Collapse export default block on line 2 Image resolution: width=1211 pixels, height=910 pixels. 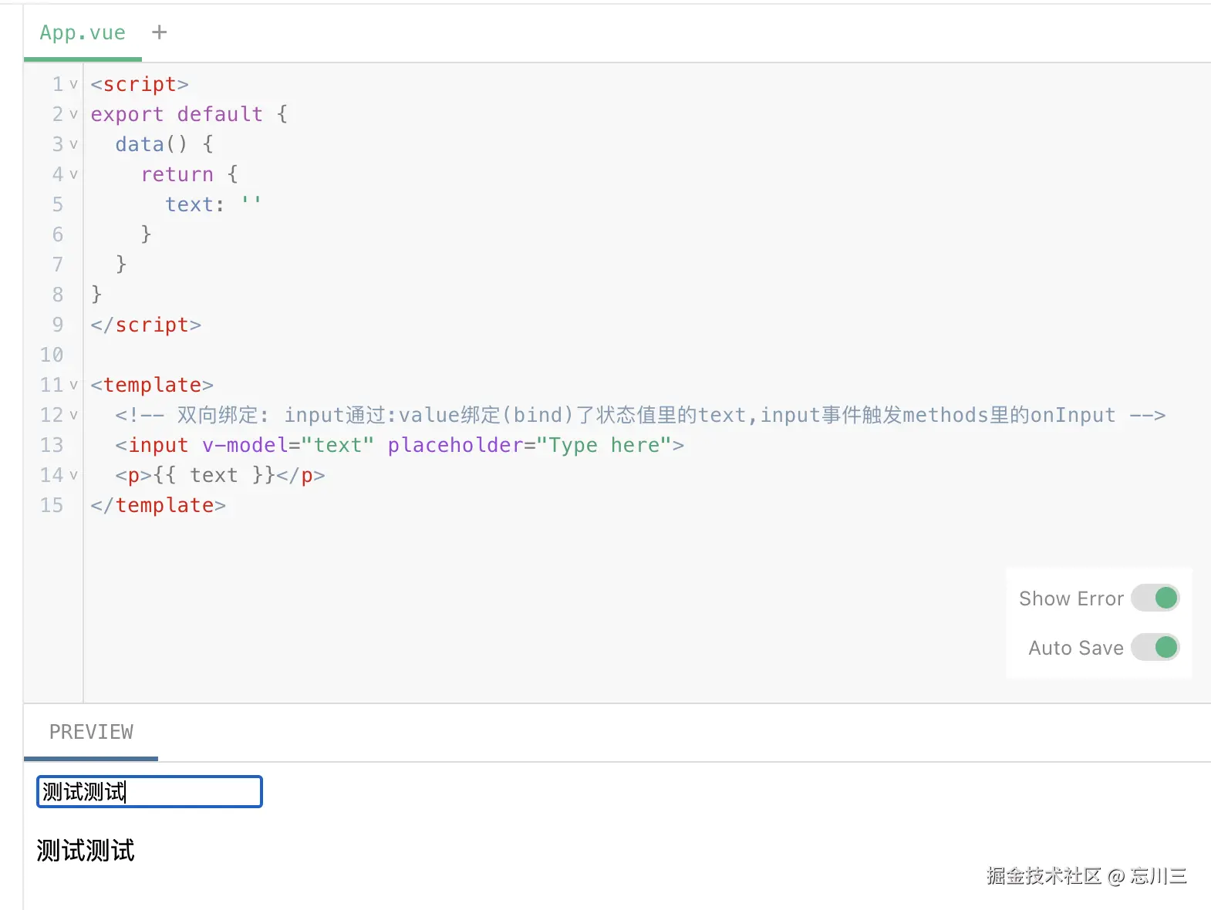pyautogui.click(x=73, y=114)
